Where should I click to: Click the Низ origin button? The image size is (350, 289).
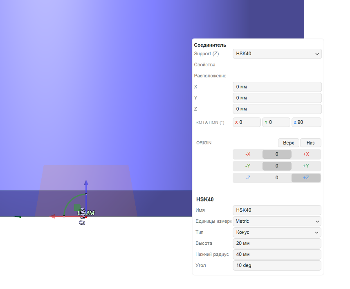310,143
